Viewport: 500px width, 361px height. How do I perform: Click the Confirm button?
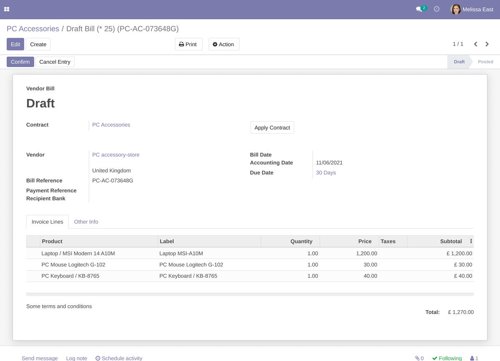point(20,62)
